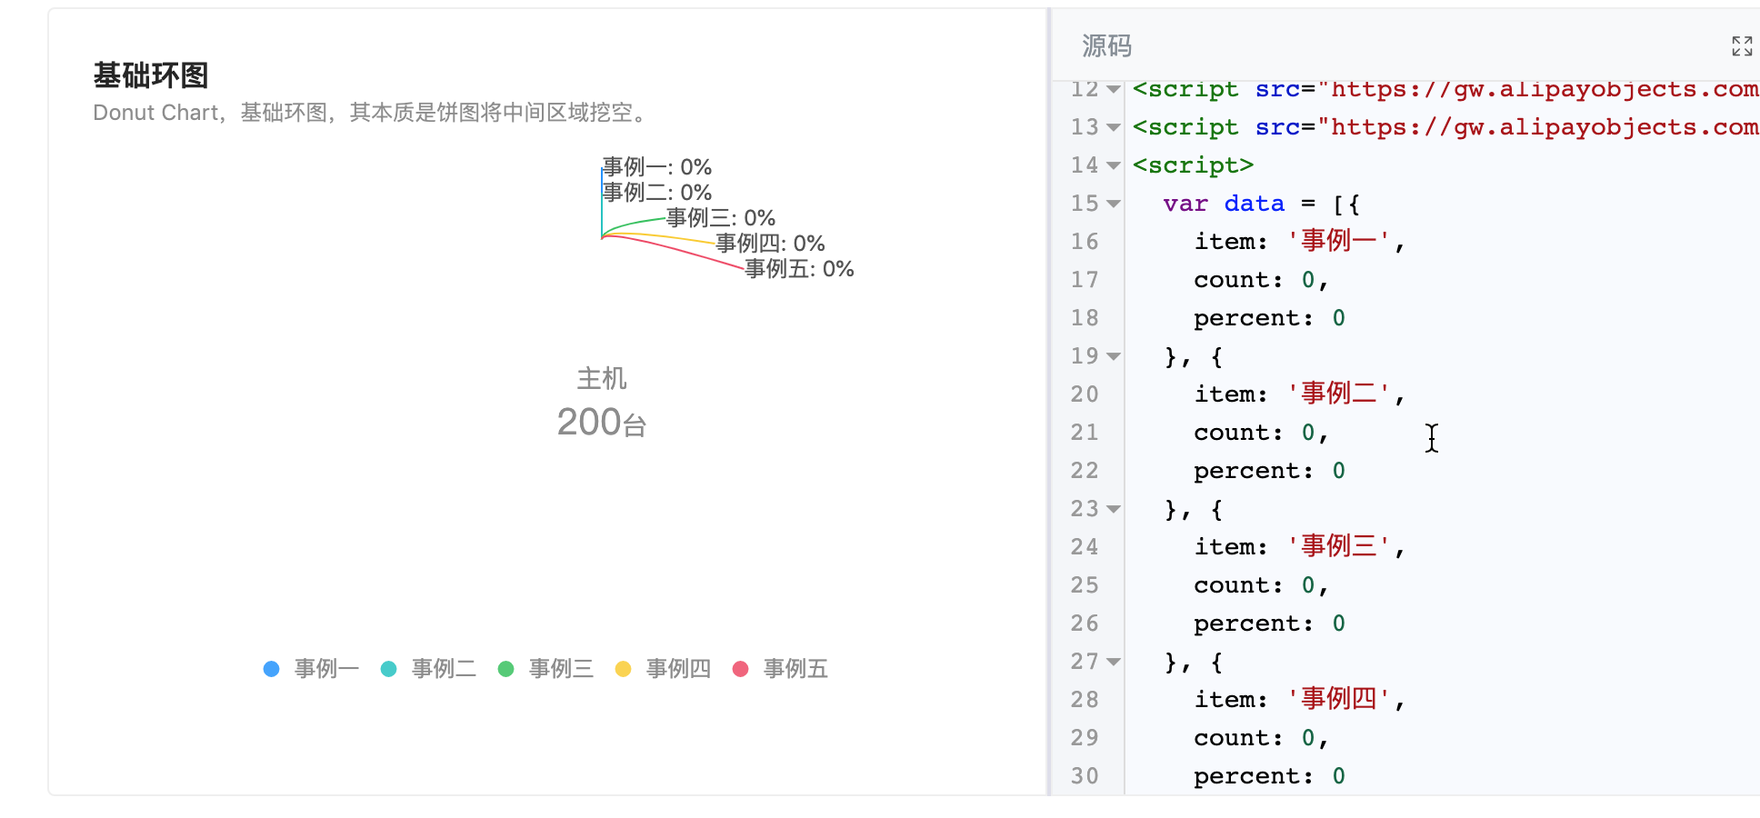
Task: Click the cursor position in the code editor
Action: [1432, 438]
